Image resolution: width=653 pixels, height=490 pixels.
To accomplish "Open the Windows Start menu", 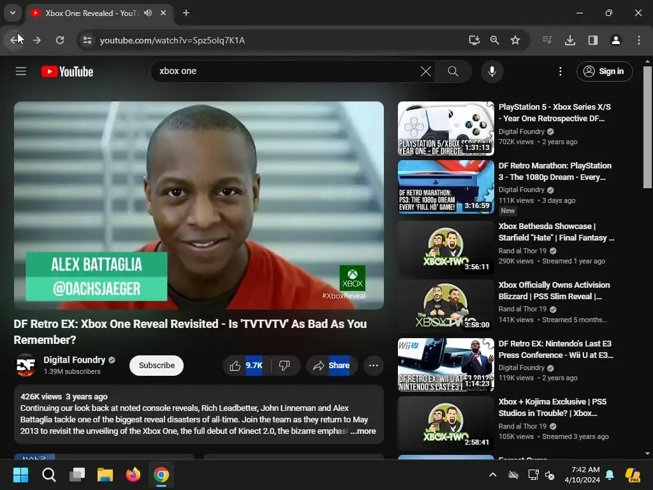I will (x=20, y=475).
